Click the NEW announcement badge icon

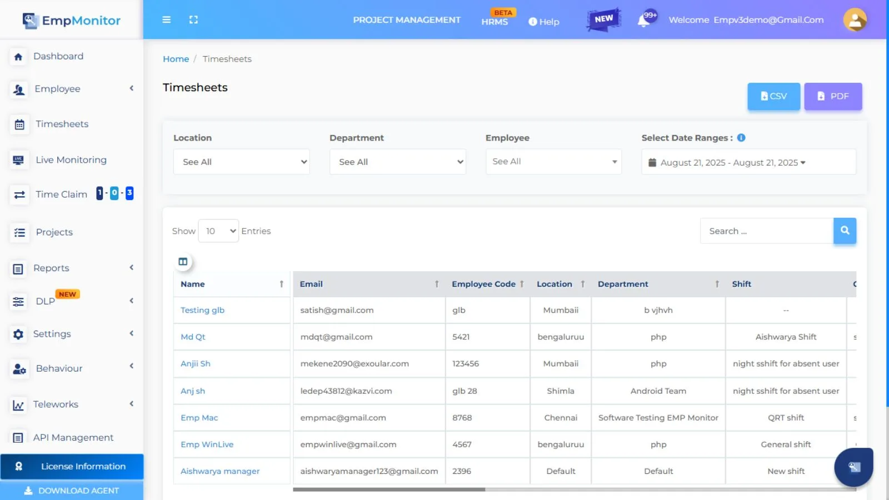tap(603, 19)
